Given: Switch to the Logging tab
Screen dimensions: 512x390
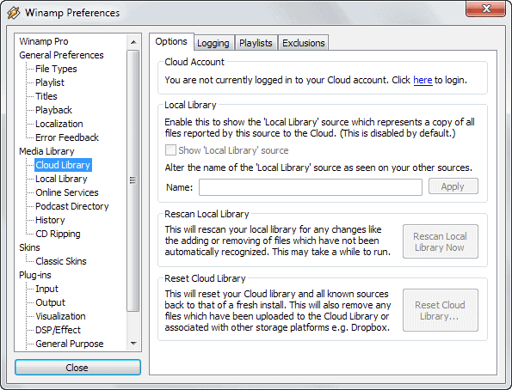Looking at the screenshot, I should tap(213, 43).
